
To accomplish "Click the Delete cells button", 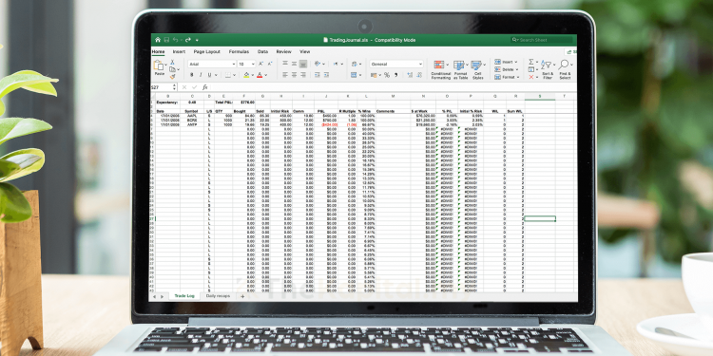I will pos(506,69).
